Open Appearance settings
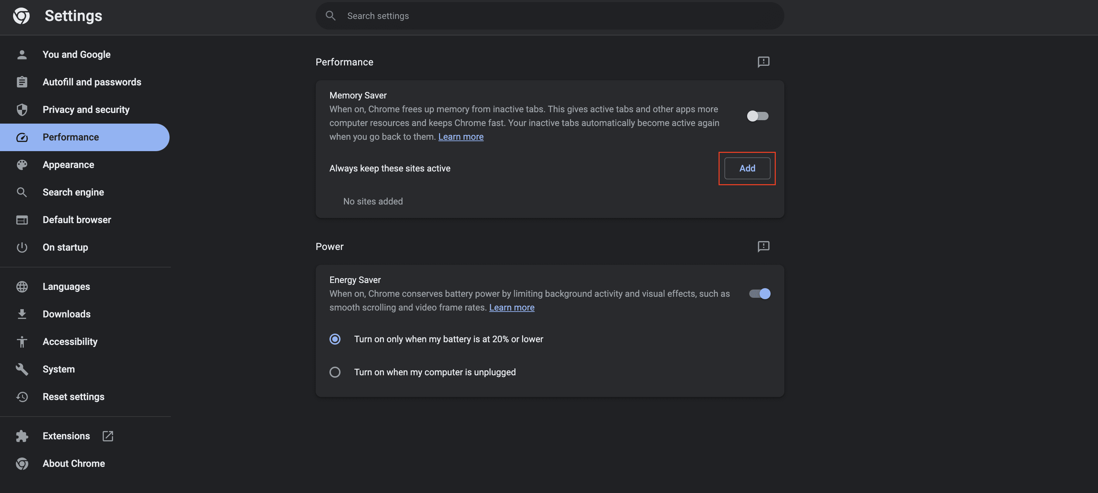Viewport: 1098px width, 493px height. (x=85, y=165)
